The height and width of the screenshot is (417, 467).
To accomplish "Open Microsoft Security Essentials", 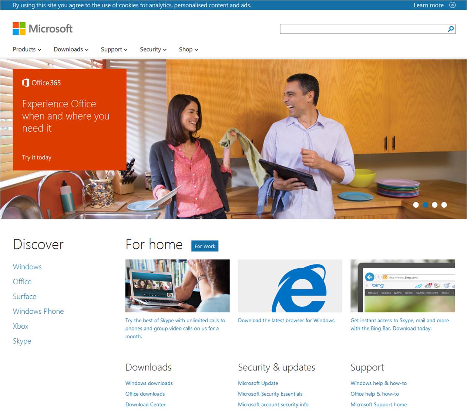I will coord(270,394).
